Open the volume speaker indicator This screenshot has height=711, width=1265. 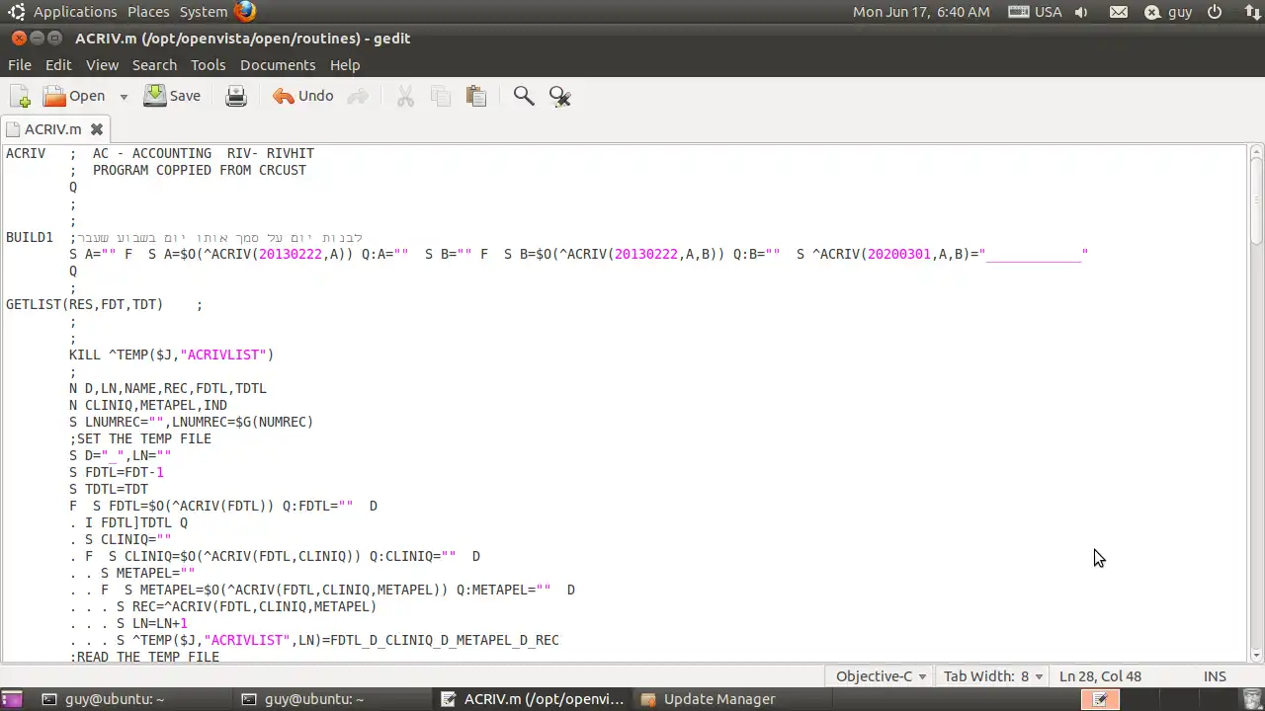(x=1081, y=12)
